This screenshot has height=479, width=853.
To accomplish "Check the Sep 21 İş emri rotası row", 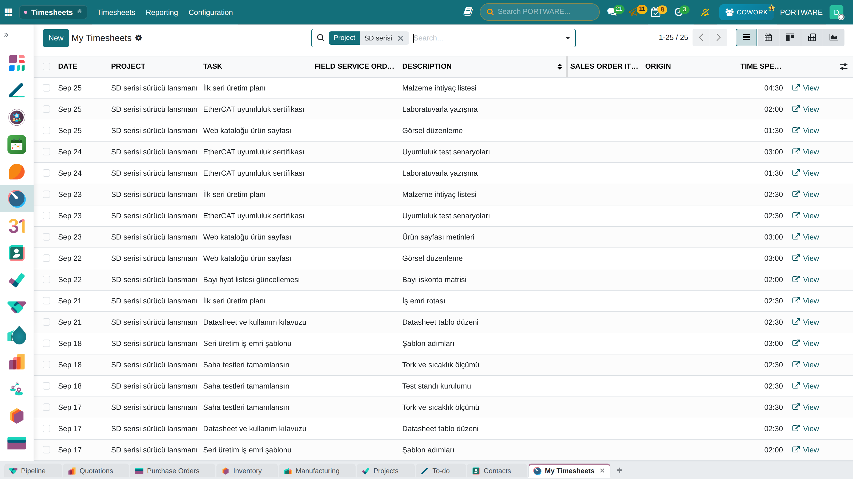I will pyautogui.click(x=46, y=301).
